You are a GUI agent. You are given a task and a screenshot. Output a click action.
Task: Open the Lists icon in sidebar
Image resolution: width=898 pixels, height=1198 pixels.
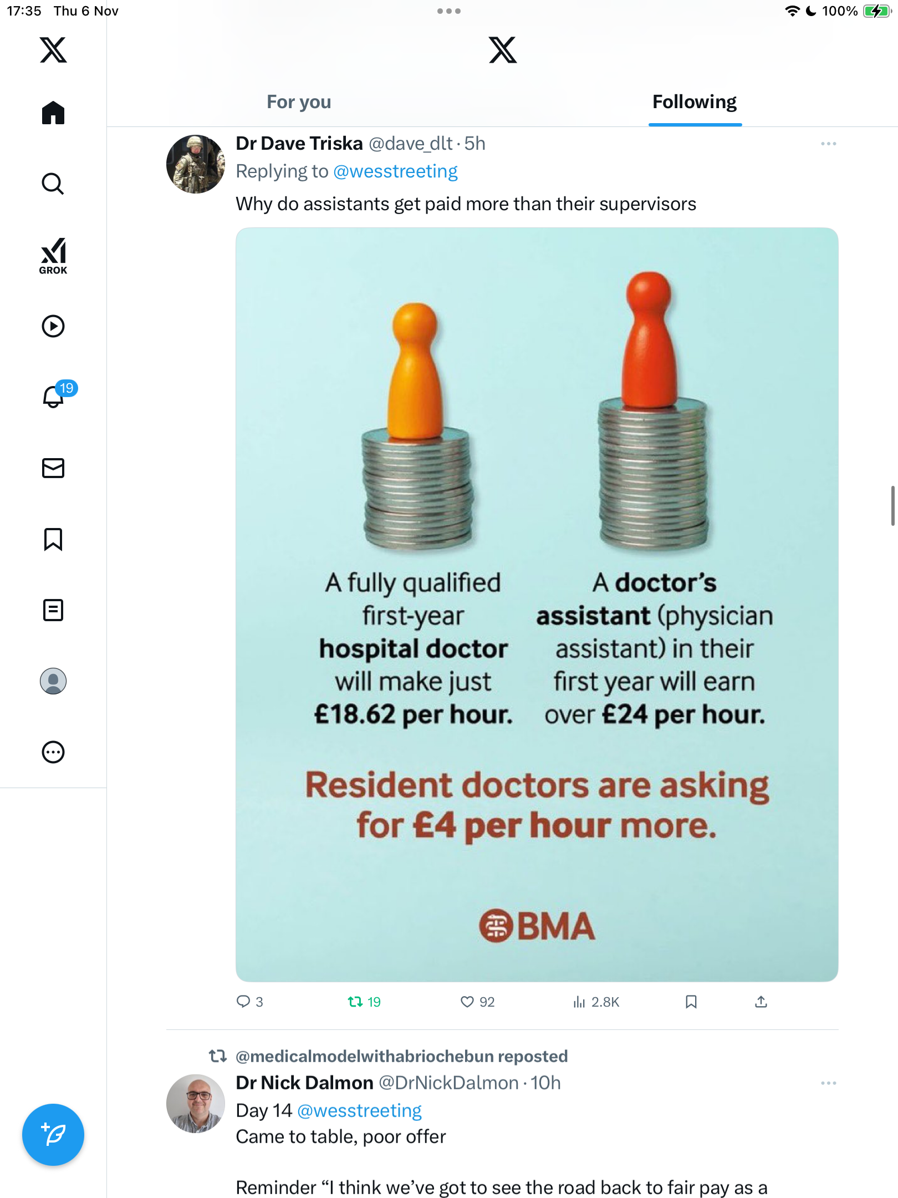pyautogui.click(x=53, y=610)
